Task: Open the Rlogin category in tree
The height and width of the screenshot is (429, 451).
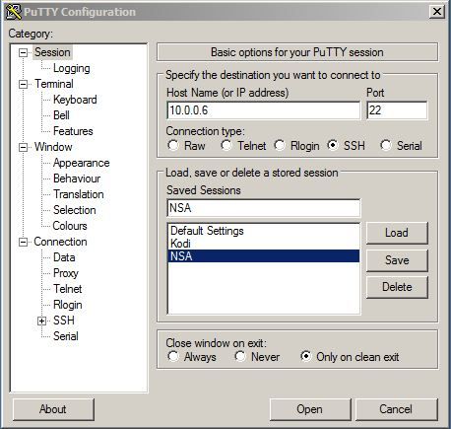Action: [x=68, y=305]
